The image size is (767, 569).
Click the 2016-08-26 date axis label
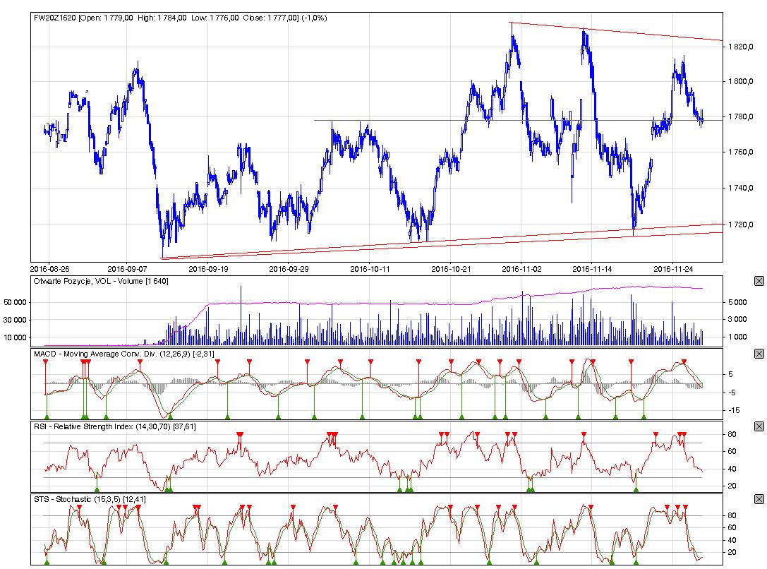50,269
